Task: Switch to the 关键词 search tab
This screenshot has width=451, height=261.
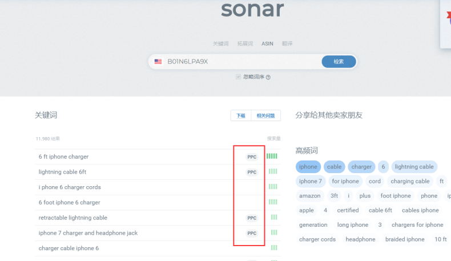Action: [x=220, y=43]
